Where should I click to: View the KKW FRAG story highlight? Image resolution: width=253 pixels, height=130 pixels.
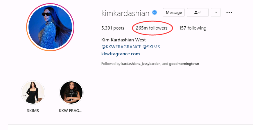tap(71, 93)
